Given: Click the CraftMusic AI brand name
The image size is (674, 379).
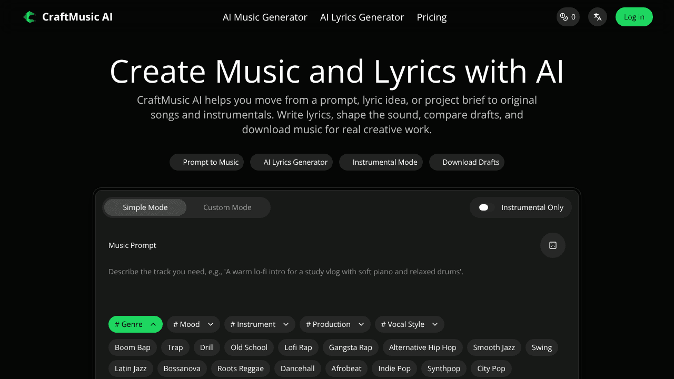Looking at the screenshot, I should tap(77, 17).
